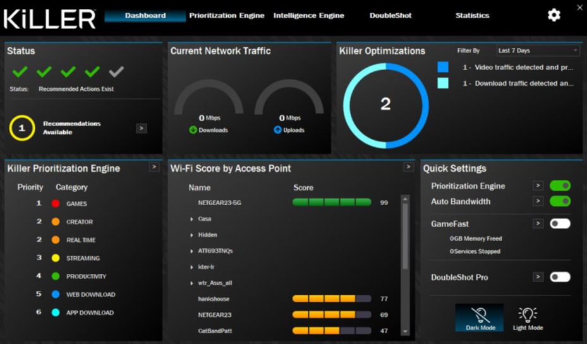Click the NETGEAR23-5G green score bar

(332, 202)
